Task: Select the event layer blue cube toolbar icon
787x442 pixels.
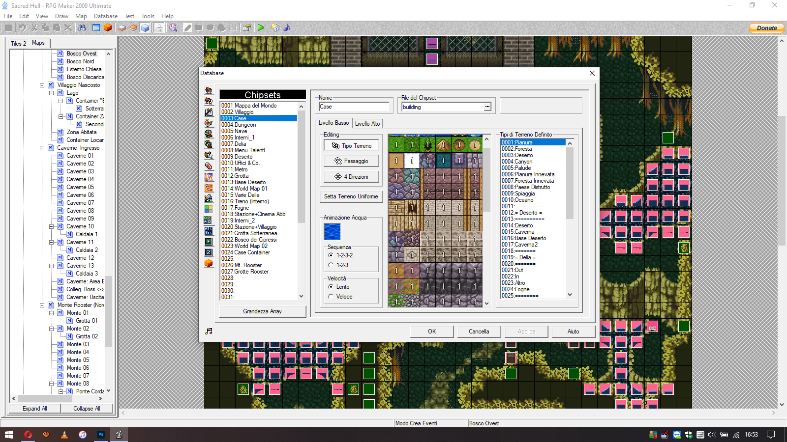Action: [x=145, y=28]
